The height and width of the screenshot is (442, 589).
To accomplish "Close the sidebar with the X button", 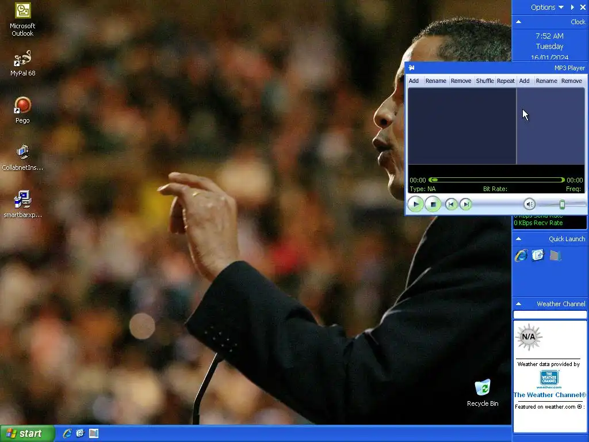I will coord(583,7).
